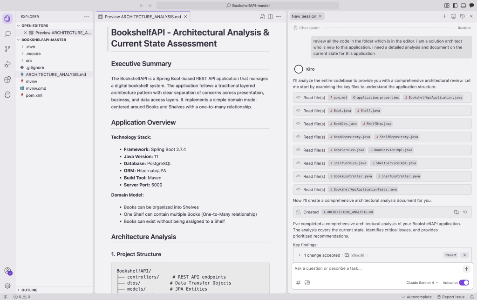Select the New Session tab
The image size is (477, 300).
(x=303, y=16)
